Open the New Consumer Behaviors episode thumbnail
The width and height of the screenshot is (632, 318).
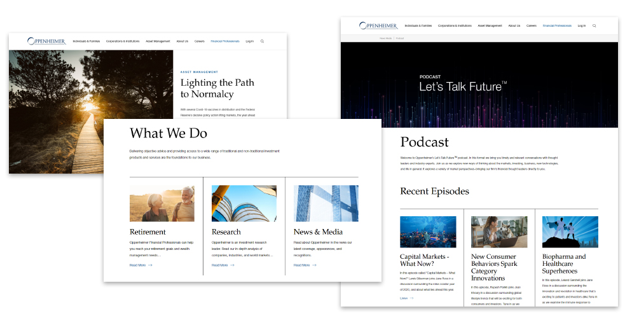[499, 232]
